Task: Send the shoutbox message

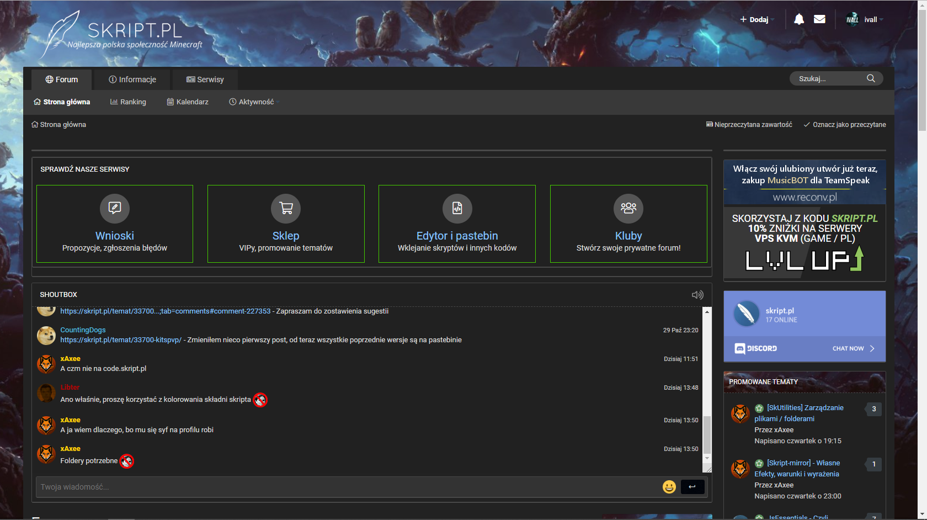Action: [692, 487]
